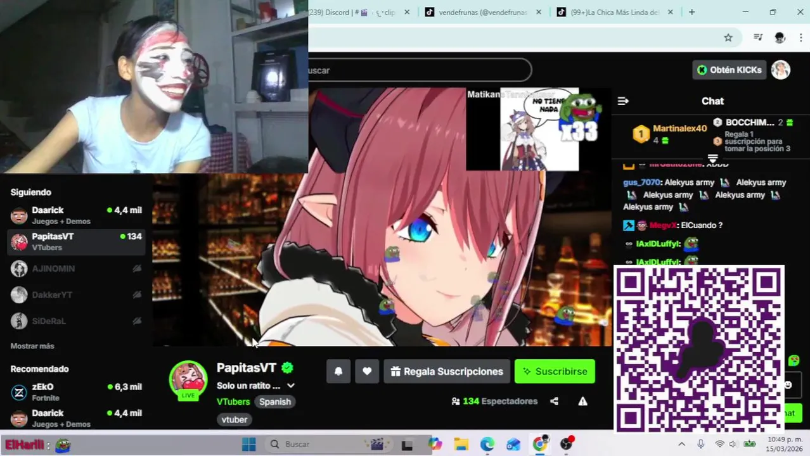Open the VTubers category link
Image resolution: width=810 pixels, height=456 pixels.
[233, 402]
